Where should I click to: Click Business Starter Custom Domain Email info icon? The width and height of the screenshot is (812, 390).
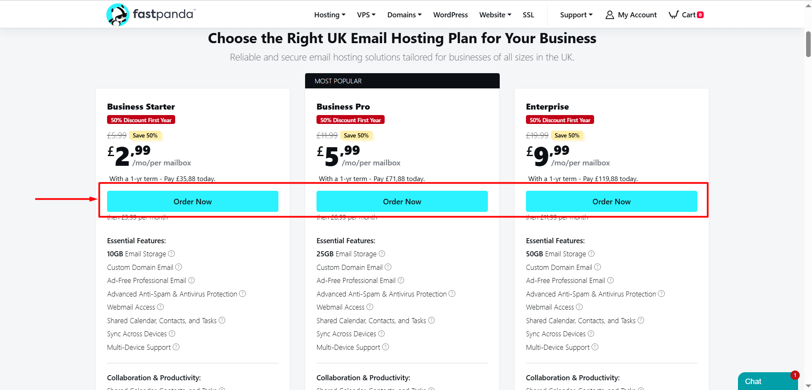click(179, 267)
